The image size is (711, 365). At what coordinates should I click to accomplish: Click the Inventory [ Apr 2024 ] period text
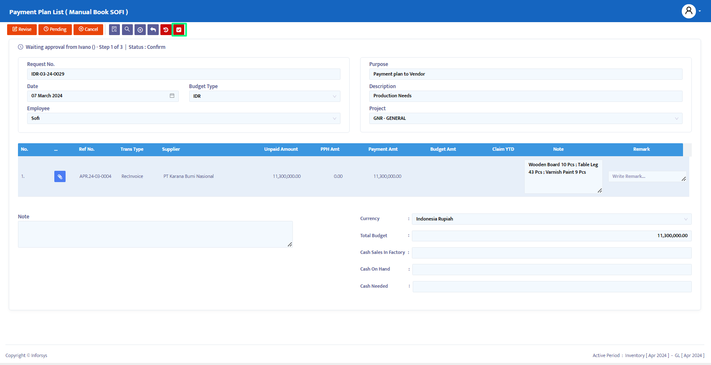(647, 355)
